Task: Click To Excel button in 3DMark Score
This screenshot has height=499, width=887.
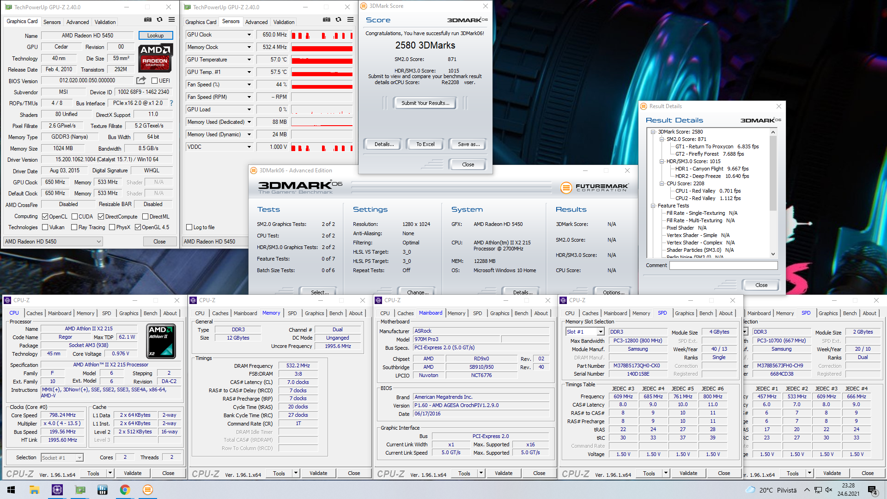Action: 425,144
